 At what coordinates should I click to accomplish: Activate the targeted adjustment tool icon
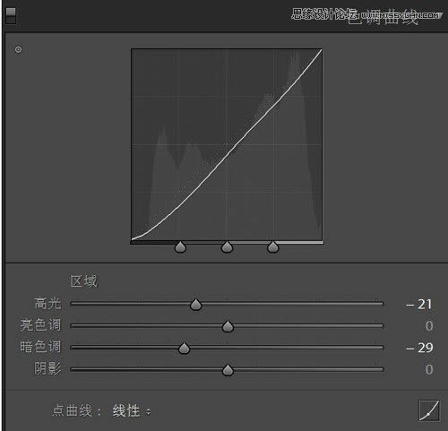tap(18, 49)
